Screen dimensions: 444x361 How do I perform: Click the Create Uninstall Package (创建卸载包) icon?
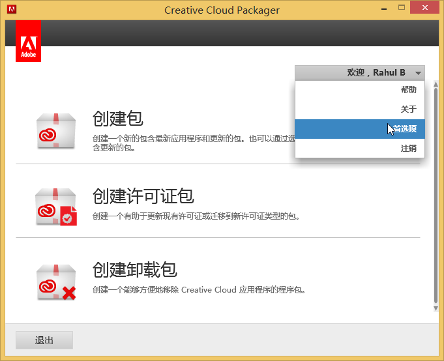point(57,282)
